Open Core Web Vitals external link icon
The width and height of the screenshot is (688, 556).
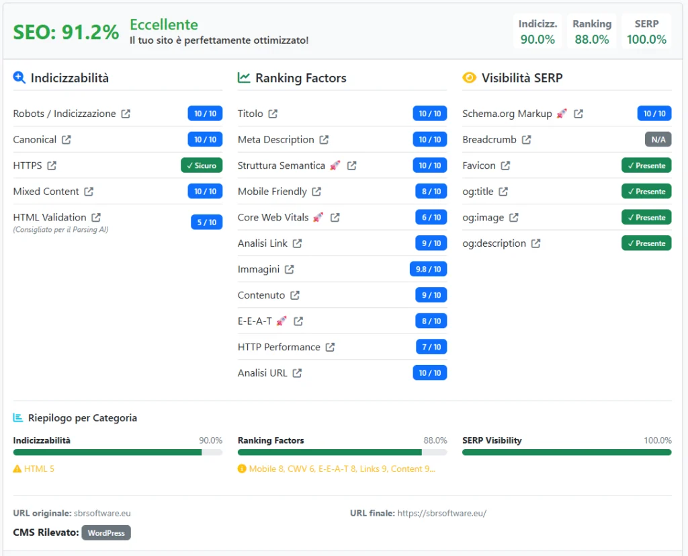pyautogui.click(x=335, y=217)
